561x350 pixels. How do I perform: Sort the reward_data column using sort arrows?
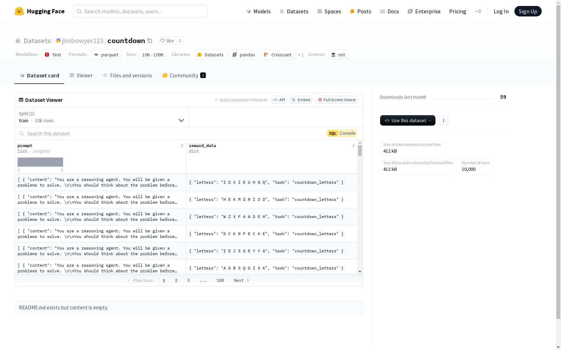pyautogui.click(x=353, y=146)
